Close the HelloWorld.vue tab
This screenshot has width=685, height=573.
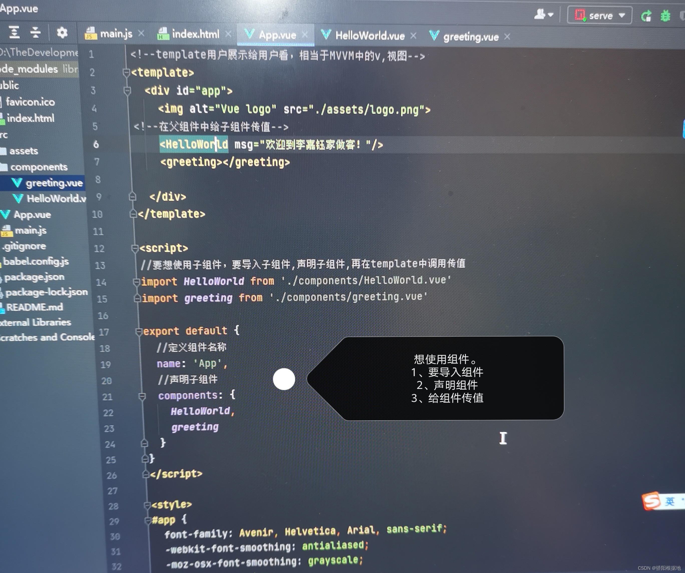point(413,35)
